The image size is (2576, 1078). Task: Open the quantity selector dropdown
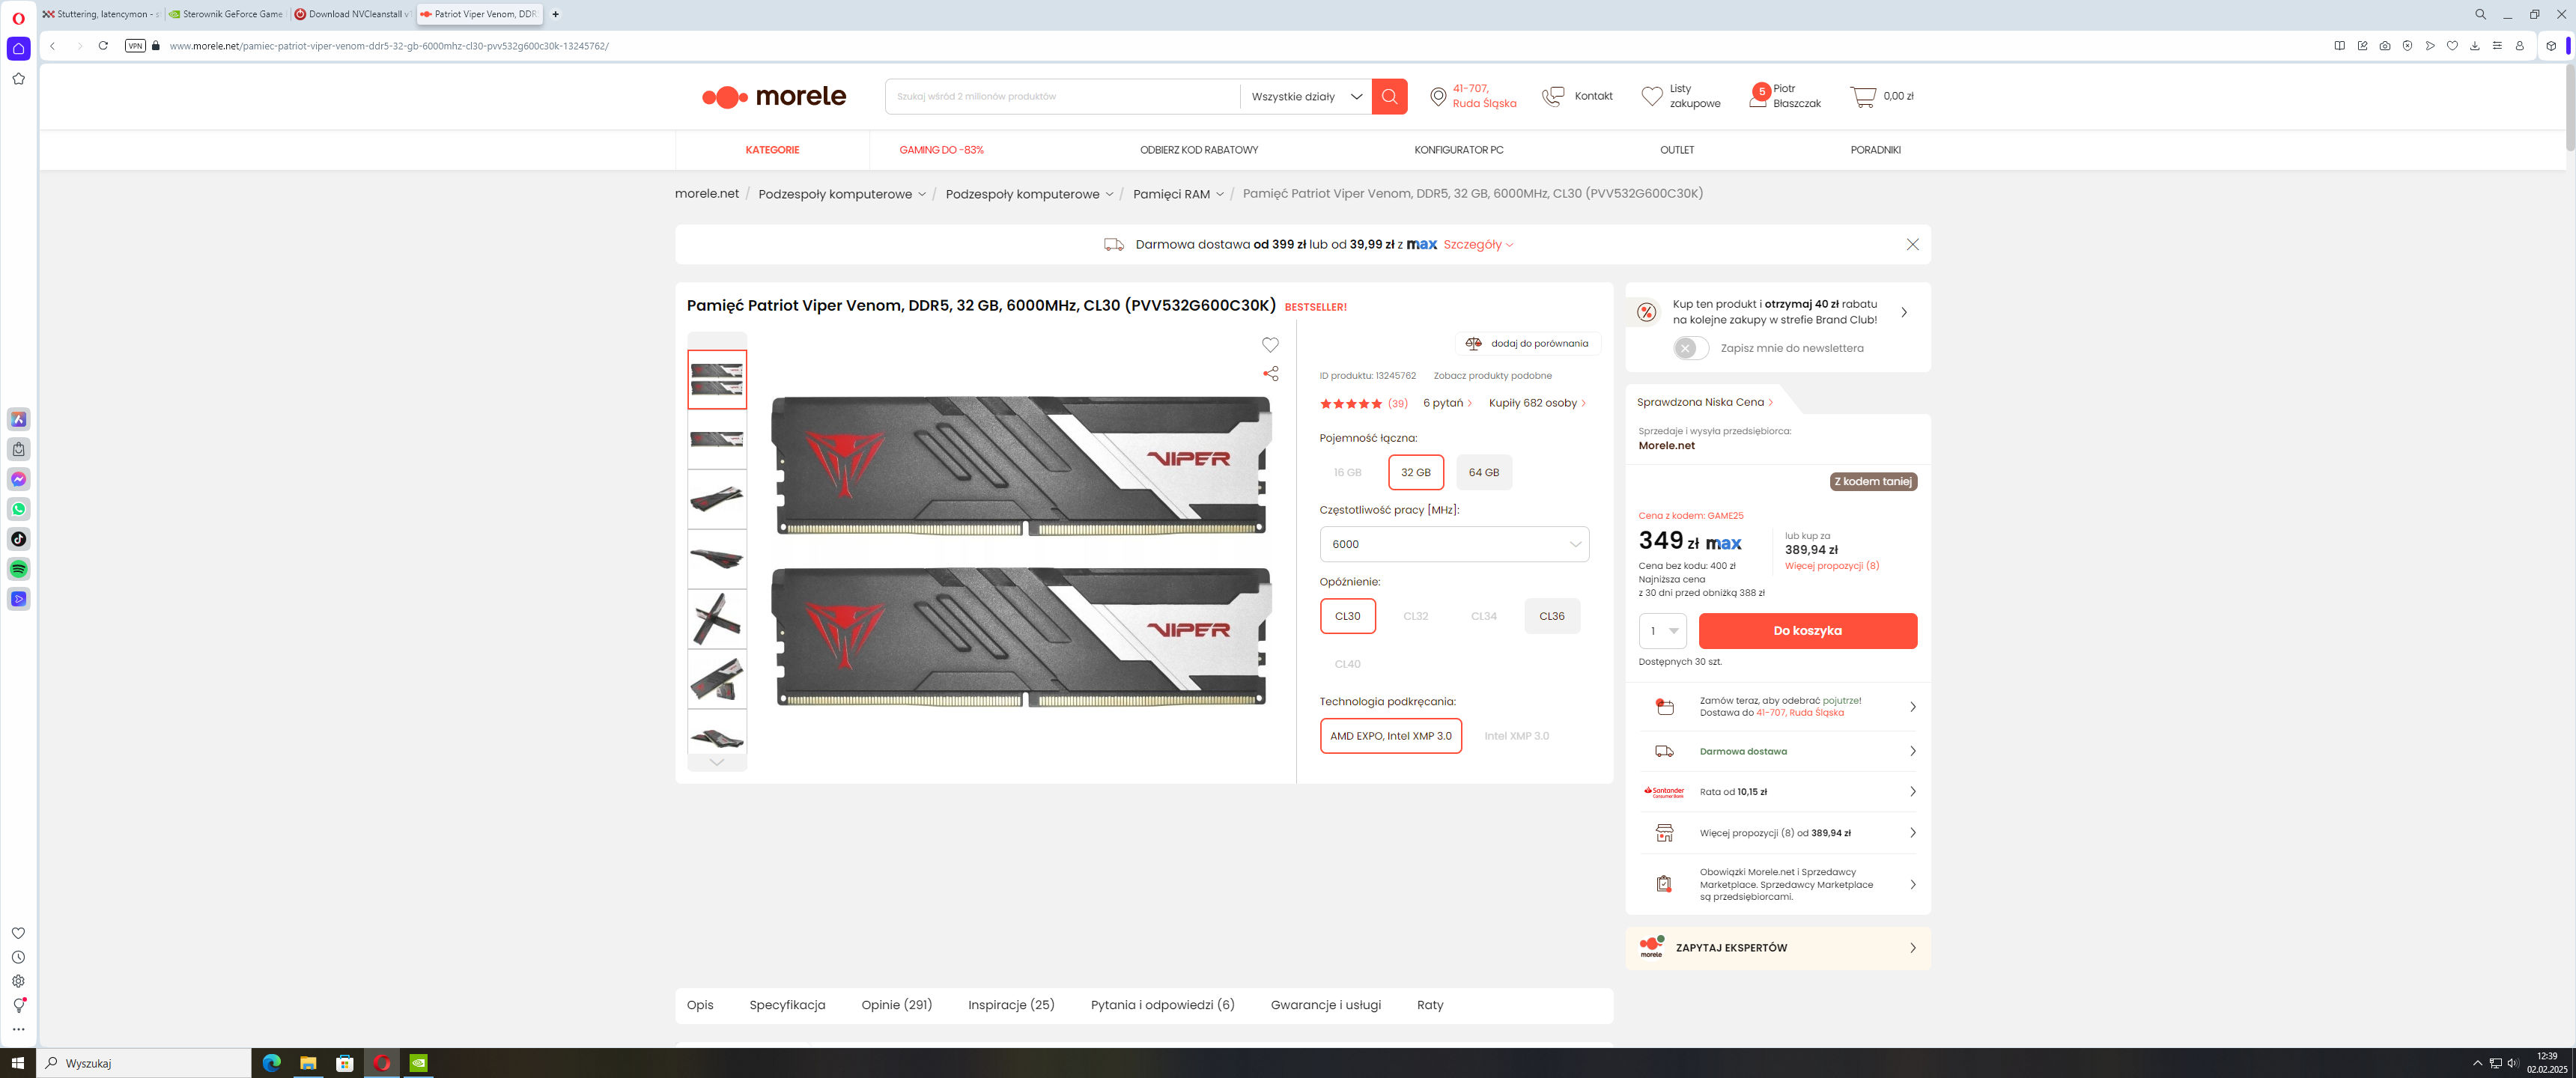click(1662, 631)
